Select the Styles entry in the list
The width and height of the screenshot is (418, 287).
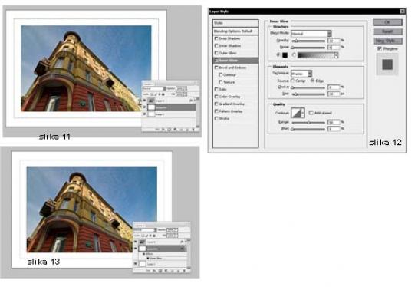pyautogui.click(x=235, y=23)
